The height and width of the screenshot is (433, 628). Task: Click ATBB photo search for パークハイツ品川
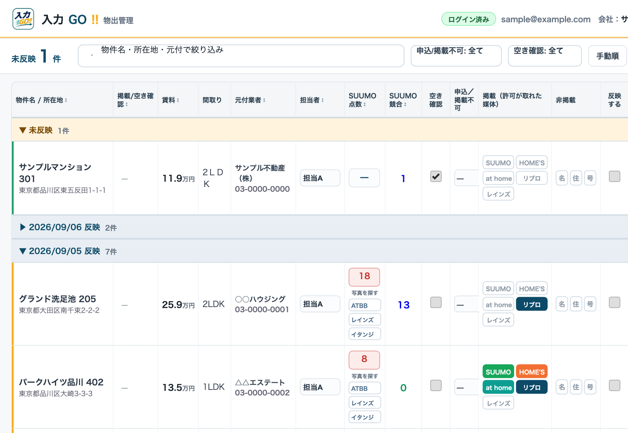point(365,388)
